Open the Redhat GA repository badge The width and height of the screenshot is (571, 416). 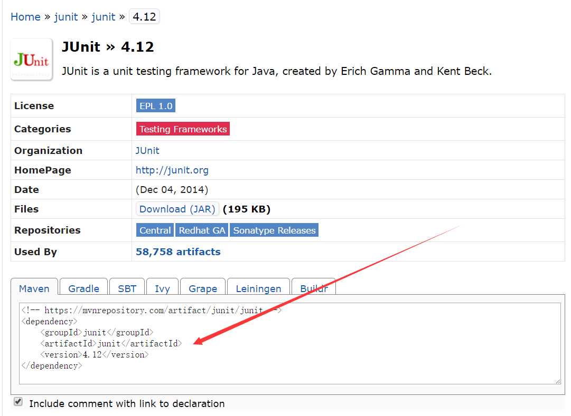click(202, 230)
